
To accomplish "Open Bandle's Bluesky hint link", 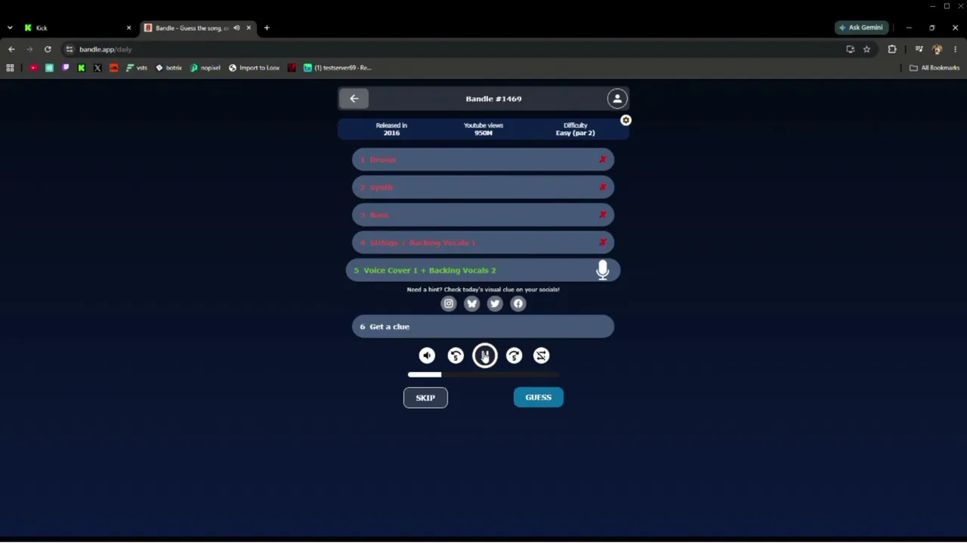I will point(472,303).
